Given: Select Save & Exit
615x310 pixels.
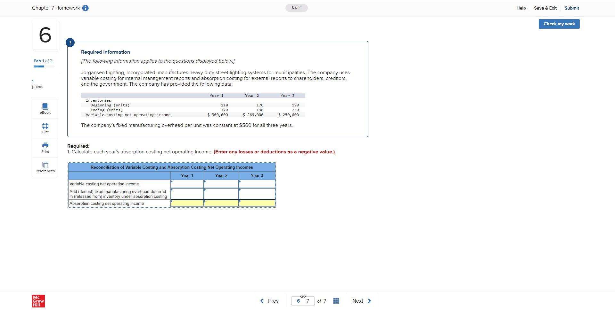Looking at the screenshot, I should [x=545, y=8].
